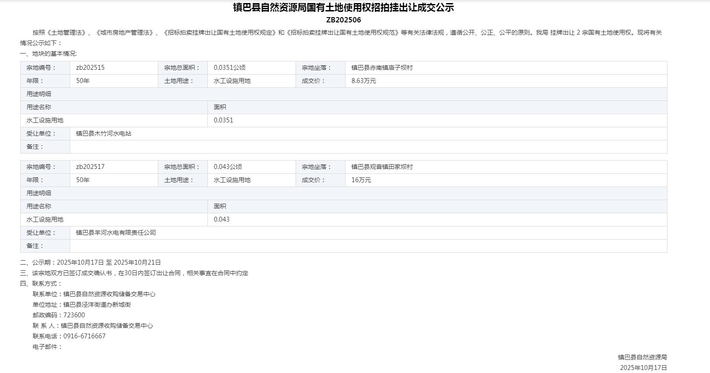Select parcel number zb202515 cell
710x373 pixels.
click(x=90, y=68)
